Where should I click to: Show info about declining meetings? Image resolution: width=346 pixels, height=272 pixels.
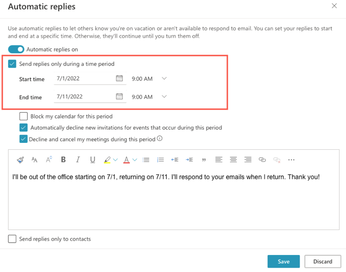tap(160, 139)
